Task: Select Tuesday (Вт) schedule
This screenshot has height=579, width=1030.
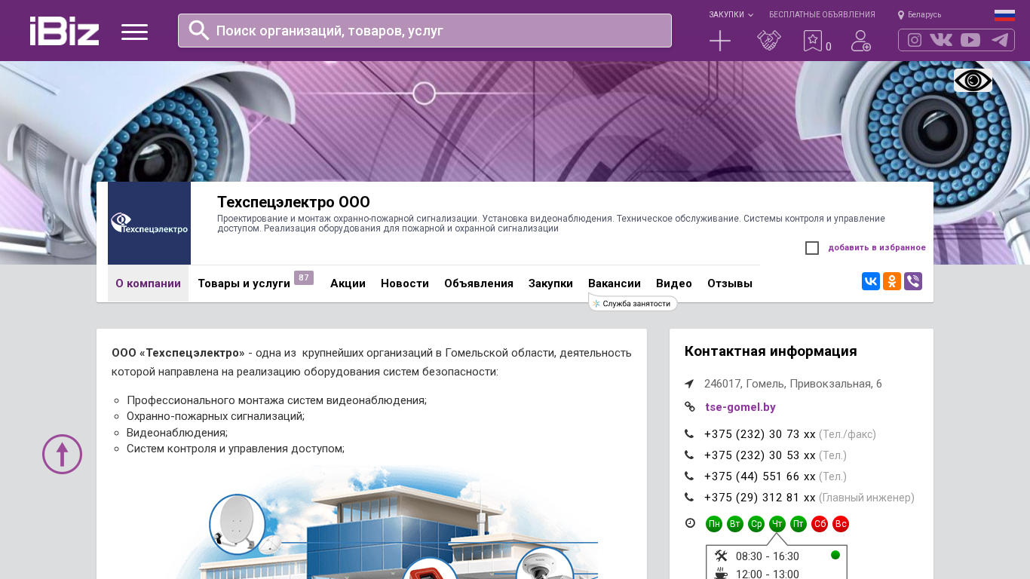Action: pos(735,524)
